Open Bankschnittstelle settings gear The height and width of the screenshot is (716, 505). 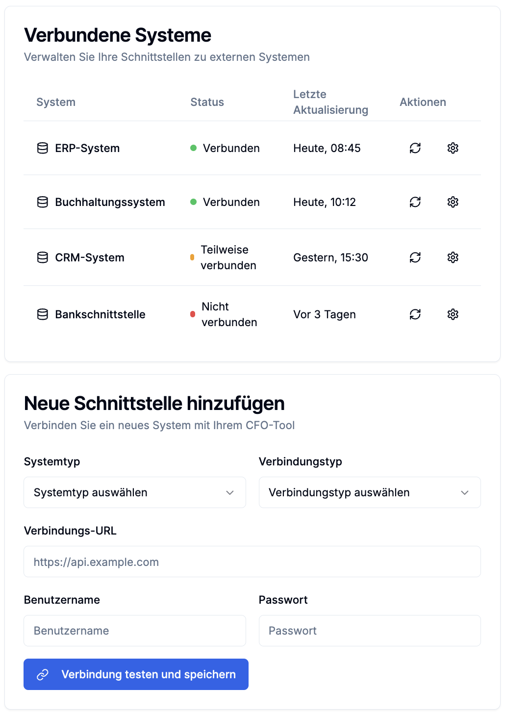pyautogui.click(x=453, y=314)
